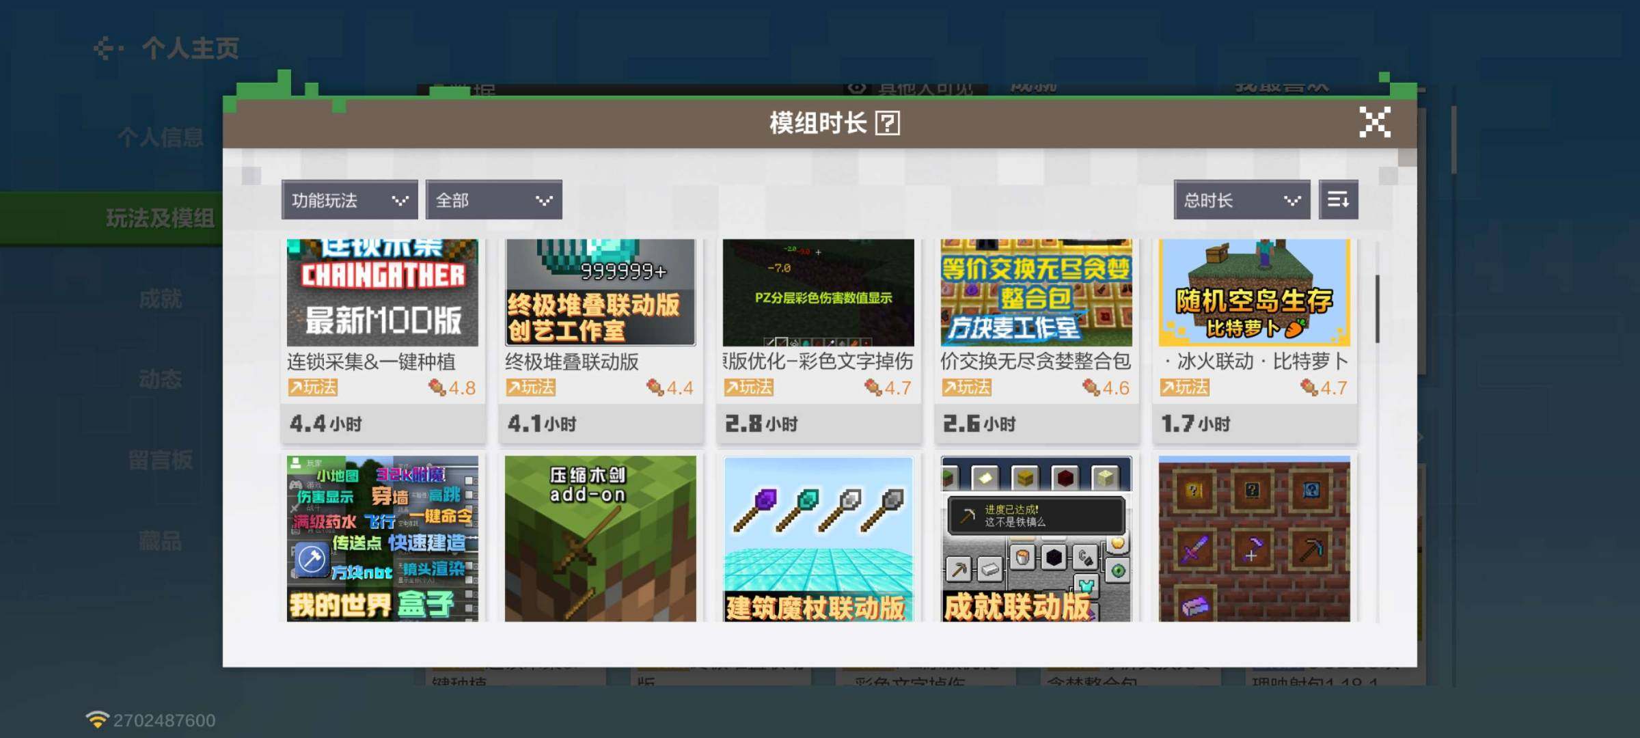Viewport: 1640px width, 738px height.
Task: Open the 留言板 section
Action: (162, 459)
